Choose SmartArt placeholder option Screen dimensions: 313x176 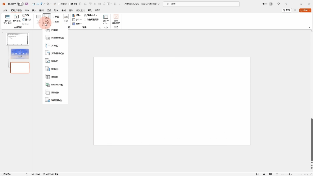55,85
